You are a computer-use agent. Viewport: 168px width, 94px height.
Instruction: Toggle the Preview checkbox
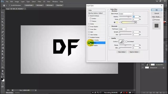click(x=153, y=20)
